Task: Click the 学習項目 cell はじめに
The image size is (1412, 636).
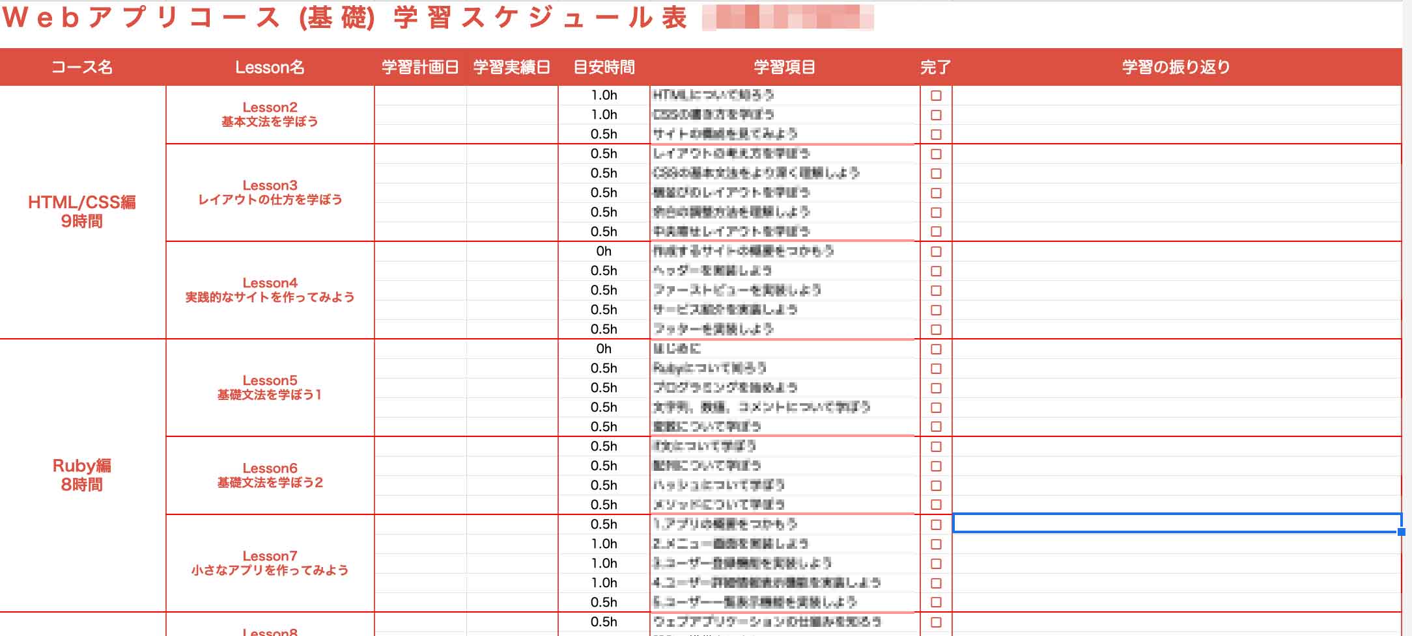Action: (785, 349)
